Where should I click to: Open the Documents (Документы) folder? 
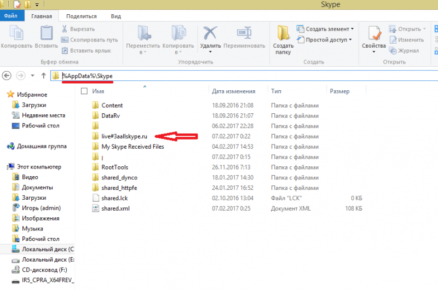pos(37,188)
